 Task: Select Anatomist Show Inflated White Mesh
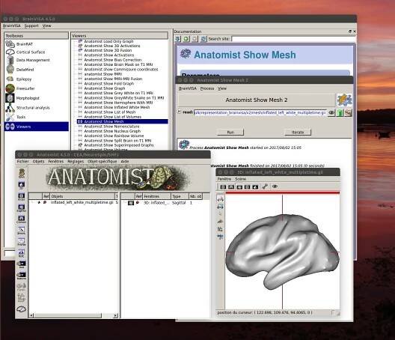tap(117, 107)
